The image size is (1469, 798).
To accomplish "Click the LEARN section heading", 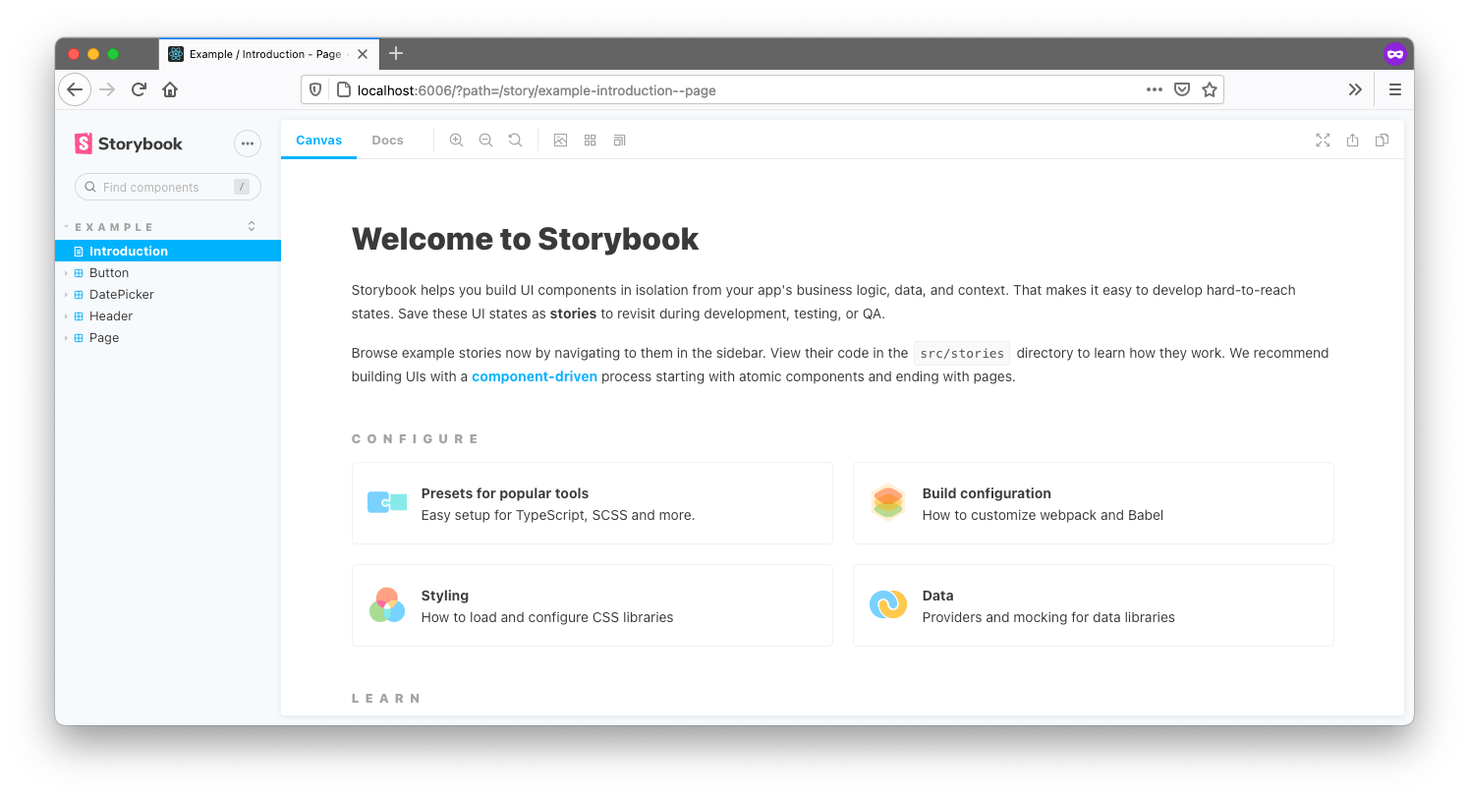I will coord(387,699).
